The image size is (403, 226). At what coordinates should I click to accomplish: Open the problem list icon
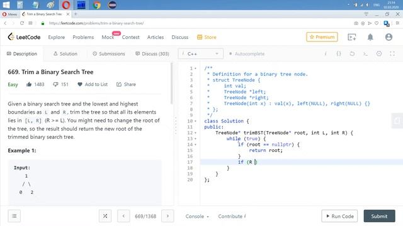click(14, 216)
